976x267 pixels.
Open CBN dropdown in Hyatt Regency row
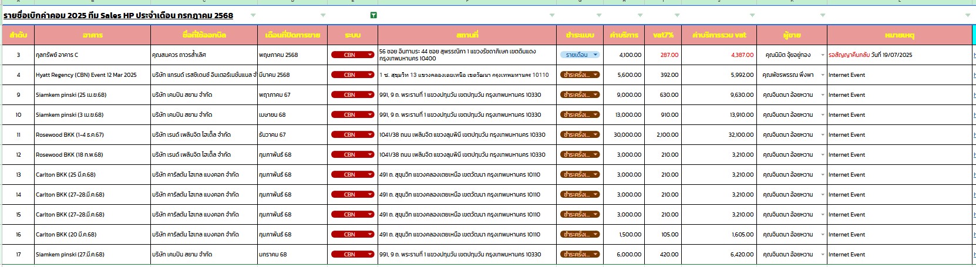click(x=369, y=75)
